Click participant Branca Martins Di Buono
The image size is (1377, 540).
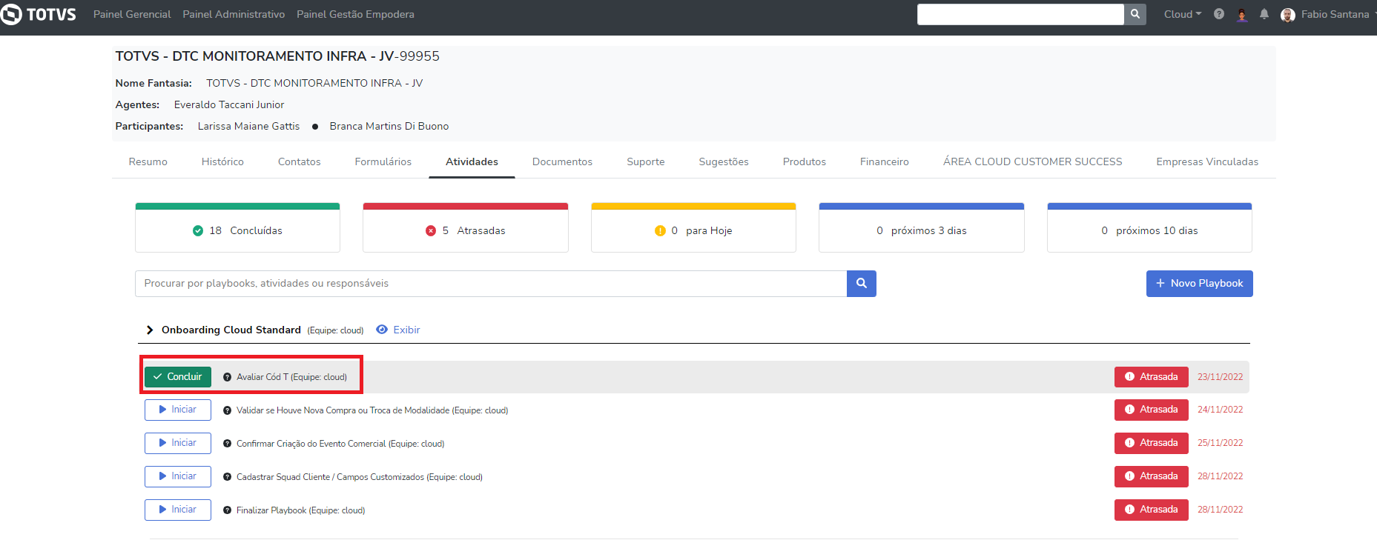tap(389, 126)
